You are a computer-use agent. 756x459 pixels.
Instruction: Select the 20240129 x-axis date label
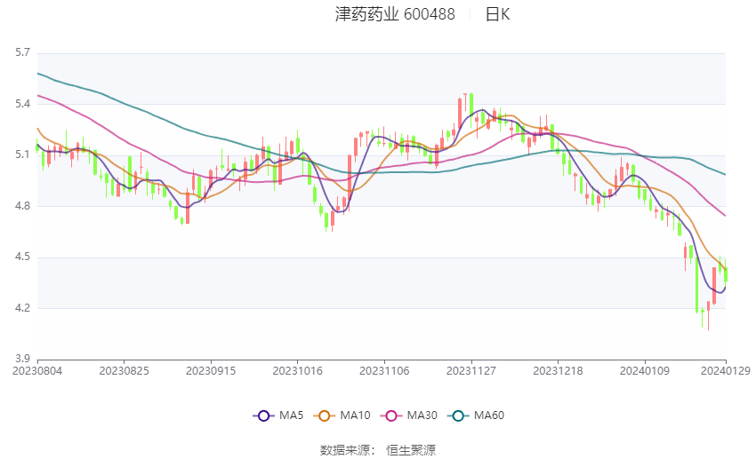pos(726,371)
